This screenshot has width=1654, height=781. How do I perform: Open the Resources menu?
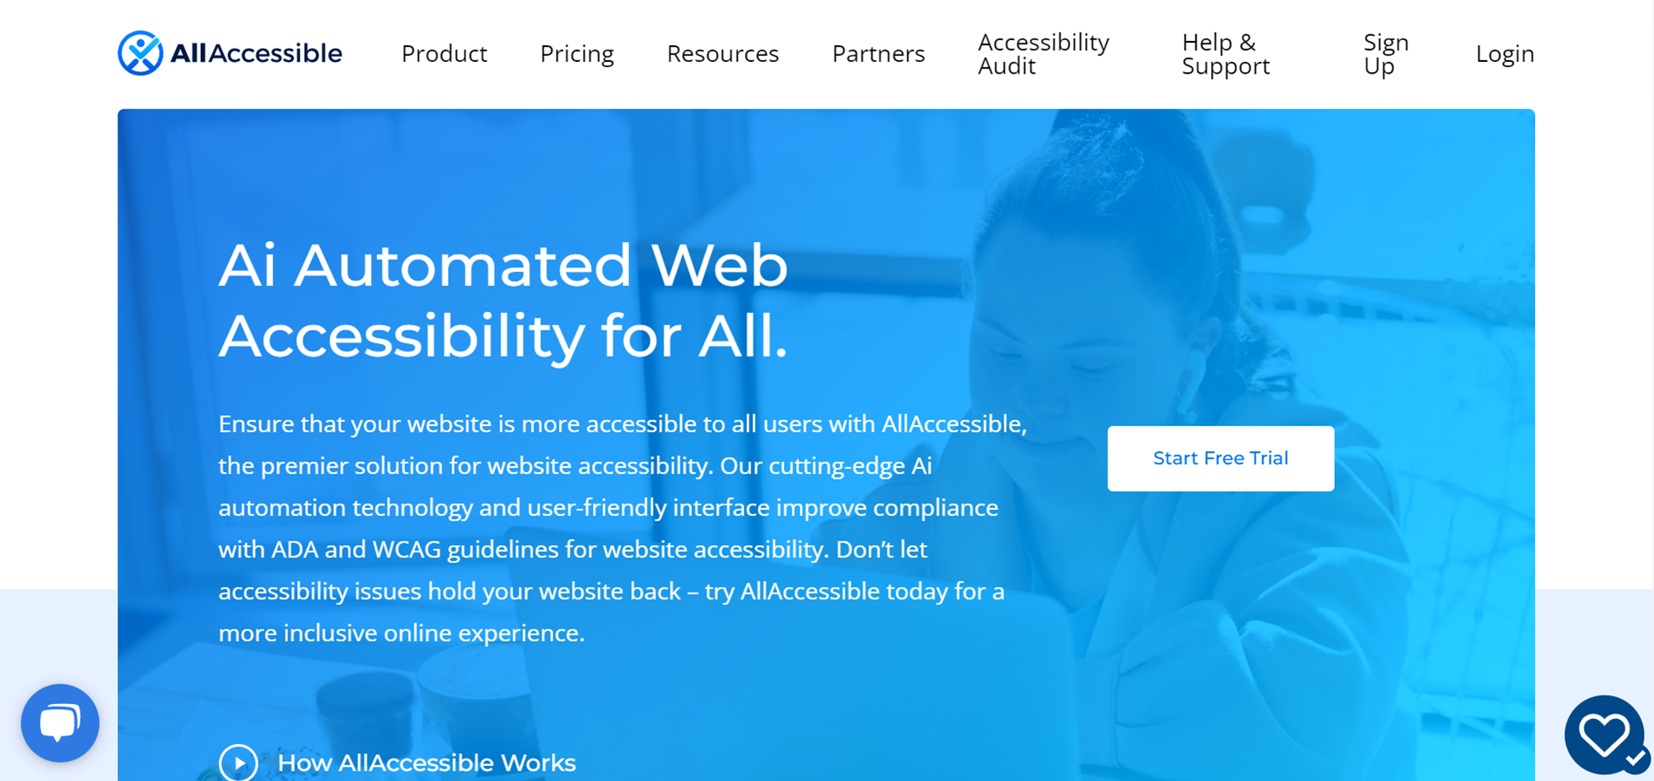[723, 54]
